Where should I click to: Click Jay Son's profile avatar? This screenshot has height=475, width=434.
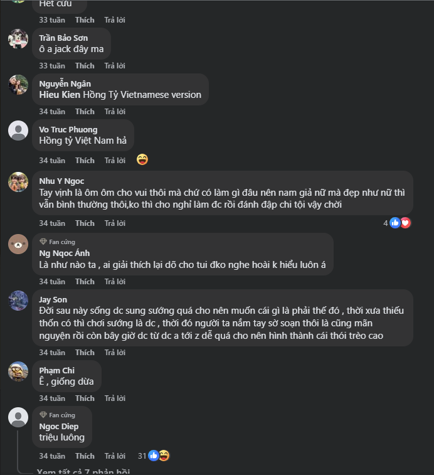coord(18,301)
